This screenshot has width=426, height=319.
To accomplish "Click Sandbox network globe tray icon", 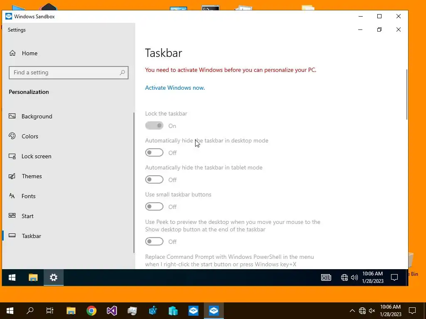I will tap(344, 277).
